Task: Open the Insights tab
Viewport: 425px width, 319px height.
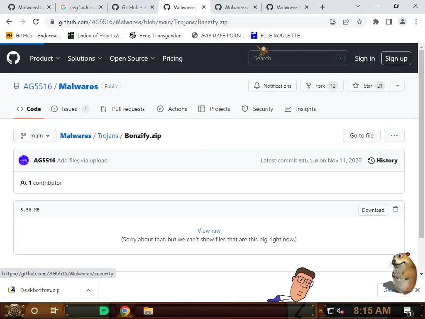Action: (300, 109)
